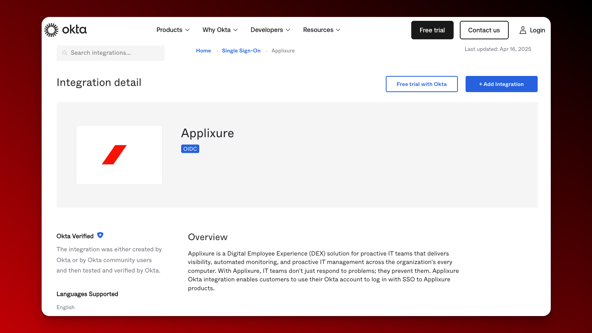This screenshot has height=333, width=592.
Task: Click the breadcrumb arrow after Home
Action: pyautogui.click(x=217, y=51)
